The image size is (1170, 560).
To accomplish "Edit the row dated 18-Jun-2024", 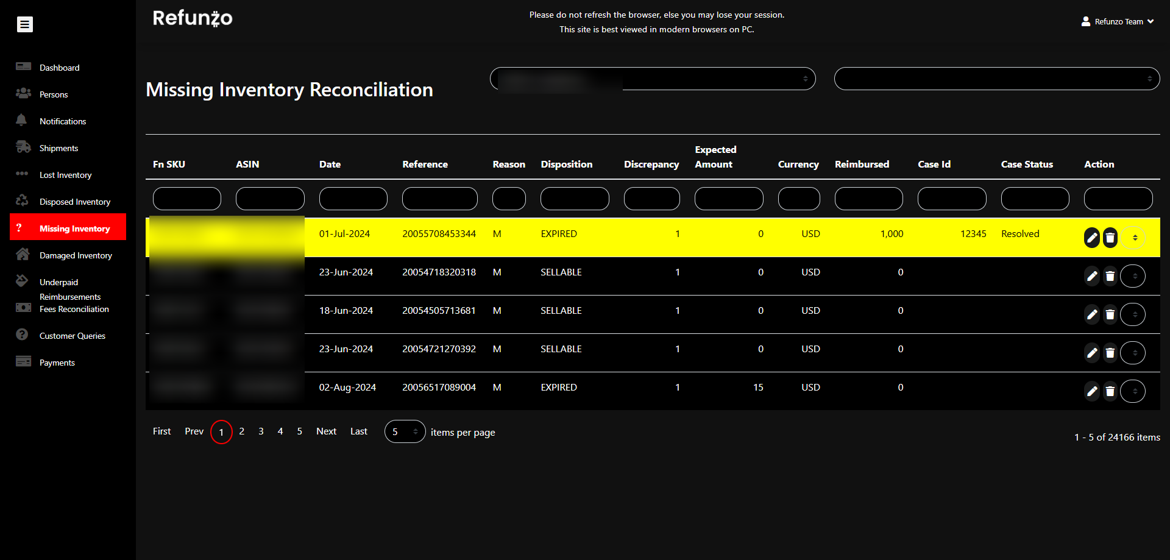I will 1092,314.
